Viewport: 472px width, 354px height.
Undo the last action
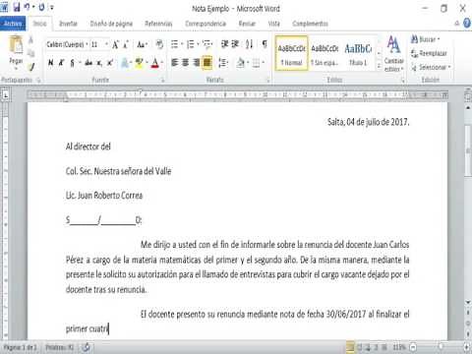[x=28, y=7]
